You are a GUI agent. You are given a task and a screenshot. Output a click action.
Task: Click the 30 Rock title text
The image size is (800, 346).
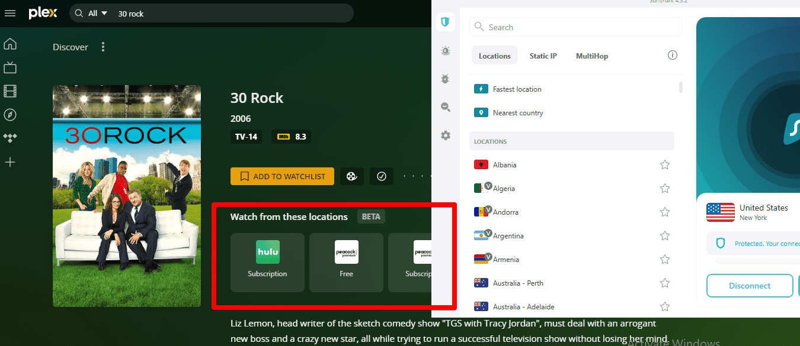coord(257,98)
